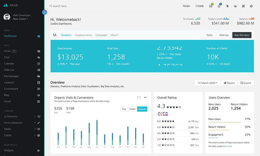Open the chat bubbles icon in header

[235, 6]
